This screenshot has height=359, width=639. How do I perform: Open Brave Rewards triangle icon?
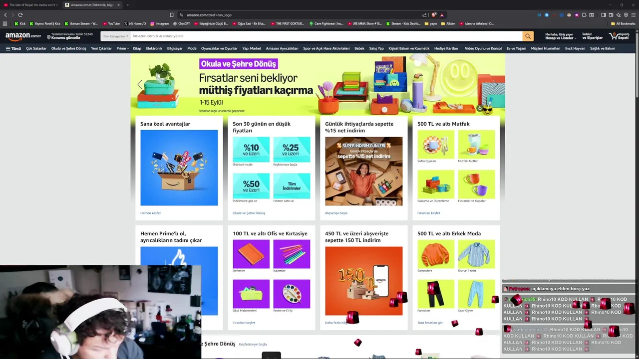(x=442, y=15)
